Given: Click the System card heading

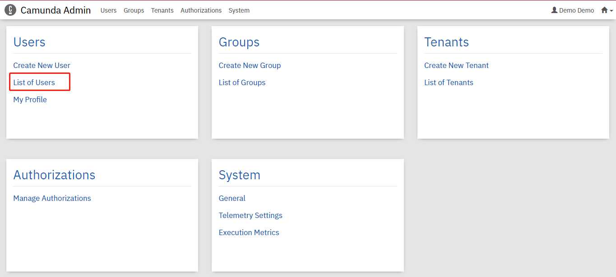Looking at the screenshot, I should click(x=240, y=175).
